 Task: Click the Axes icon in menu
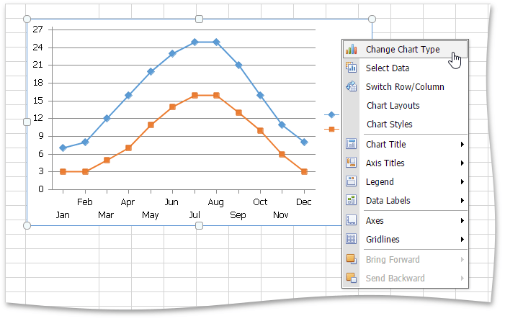pyautogui.click(x=351, y=220)
